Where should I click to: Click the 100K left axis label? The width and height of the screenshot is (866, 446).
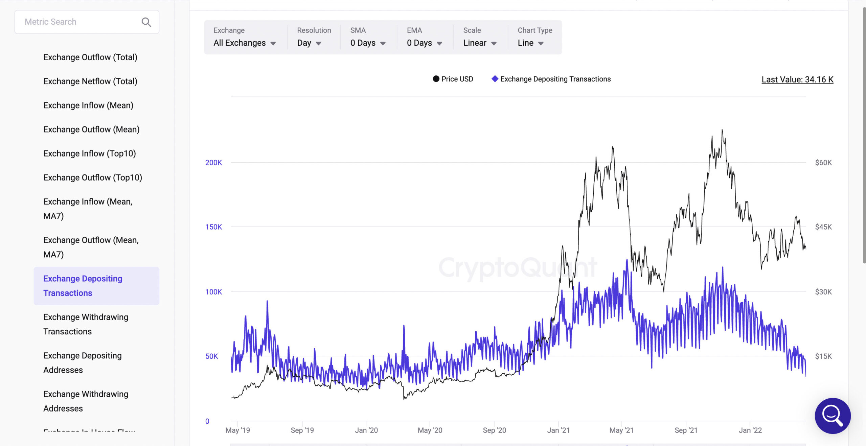pos(214,292)
